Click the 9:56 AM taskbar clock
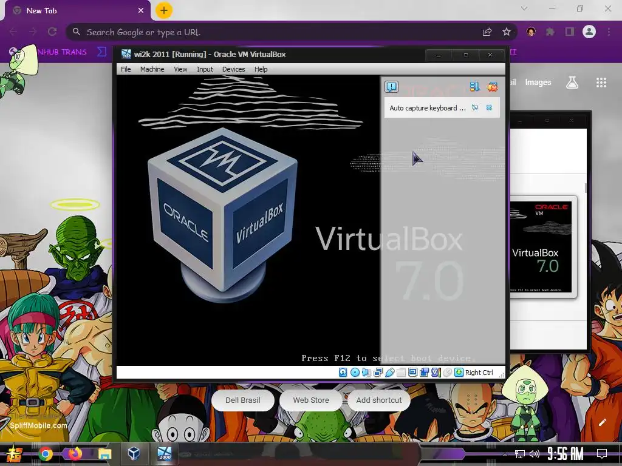The image size is (622, 466). tap(566, 454)
